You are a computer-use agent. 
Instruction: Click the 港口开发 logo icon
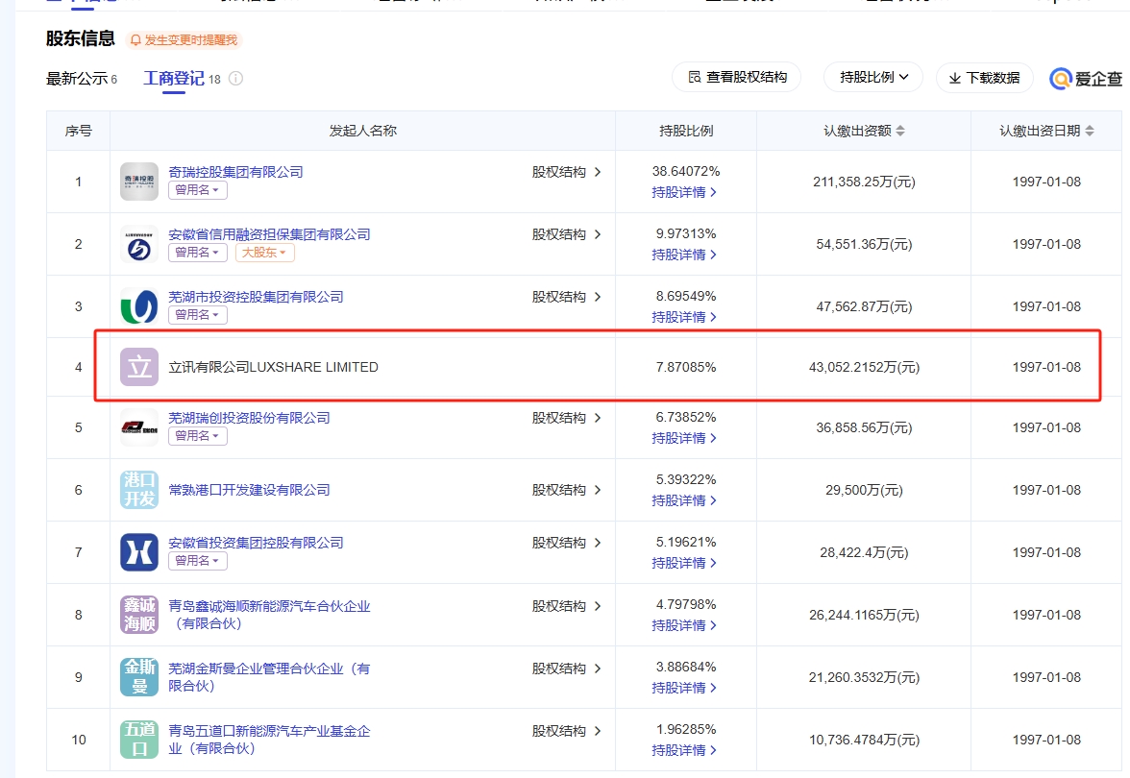coord(139,490)
